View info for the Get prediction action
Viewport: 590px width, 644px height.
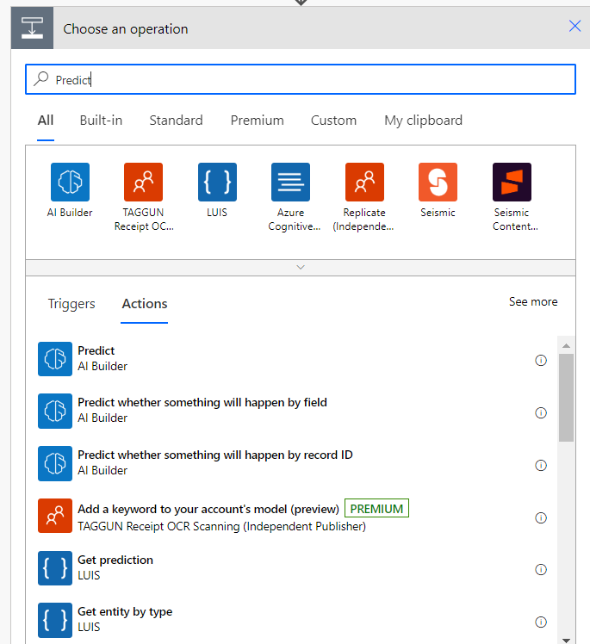[541, 569]
